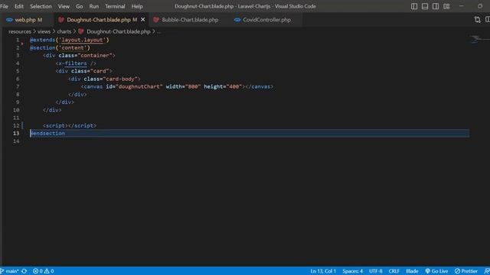Open the Terminal menu

pyautogui.click(x=115, y=6)
